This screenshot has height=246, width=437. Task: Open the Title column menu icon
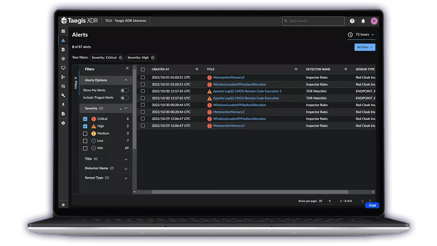pyautogui.click(x=296, y=69)
